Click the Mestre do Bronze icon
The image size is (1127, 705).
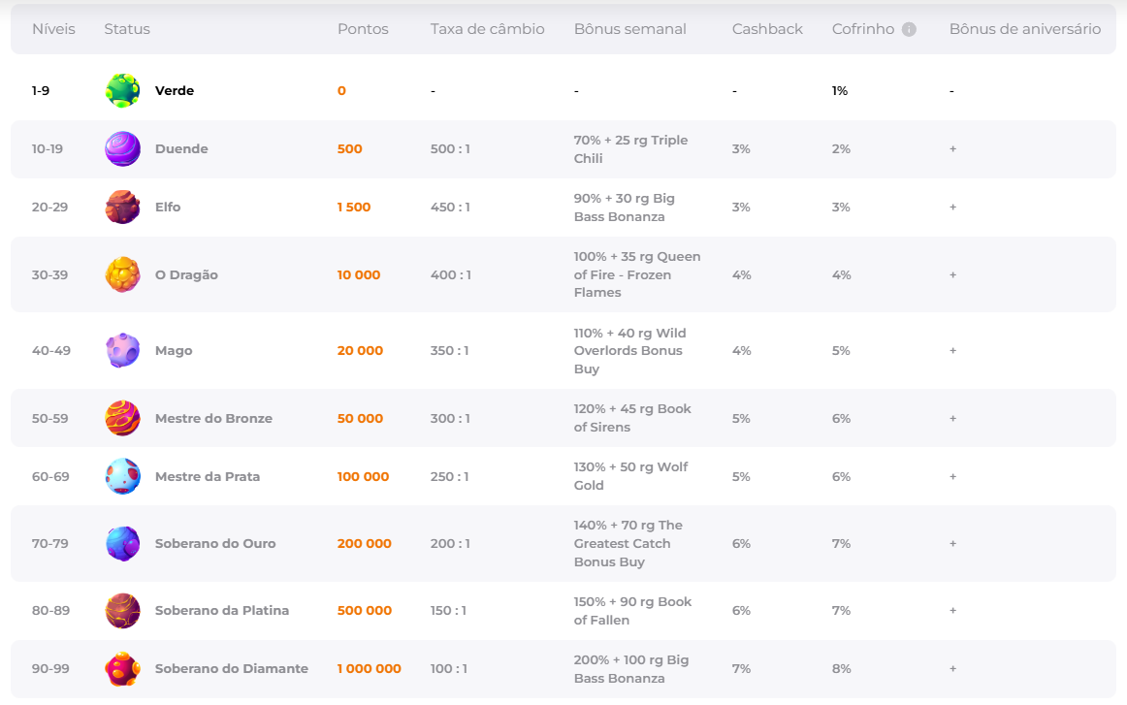[x=122, y=418]
